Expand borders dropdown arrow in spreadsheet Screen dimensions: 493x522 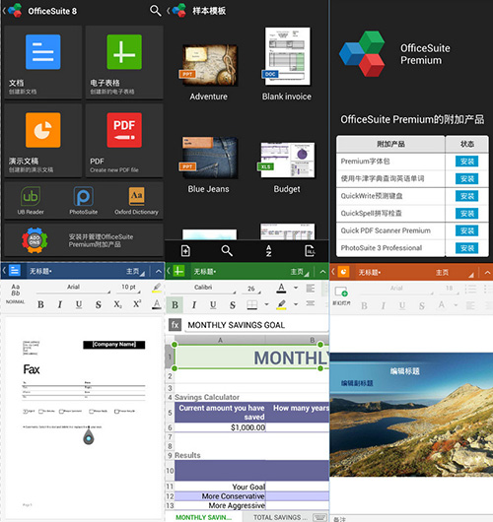click(x=266, y=304)
